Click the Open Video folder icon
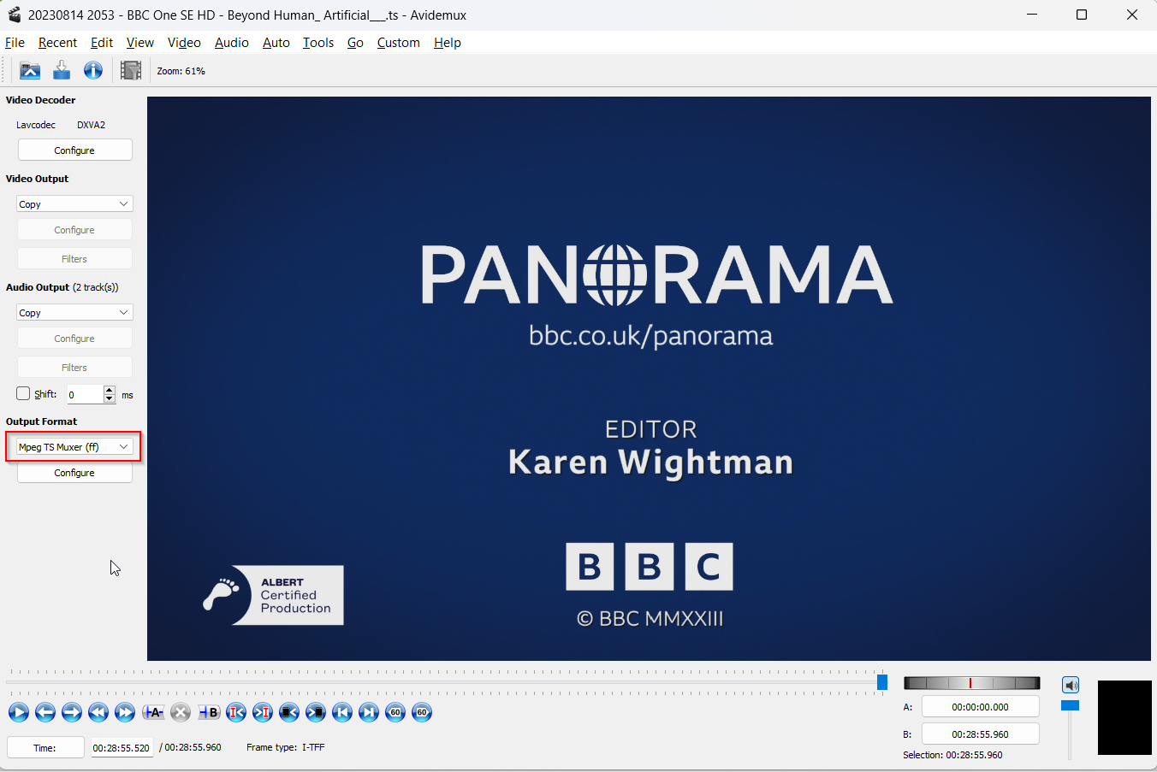1157x772 pixels. pyautogui.click(x=30, y=71)
